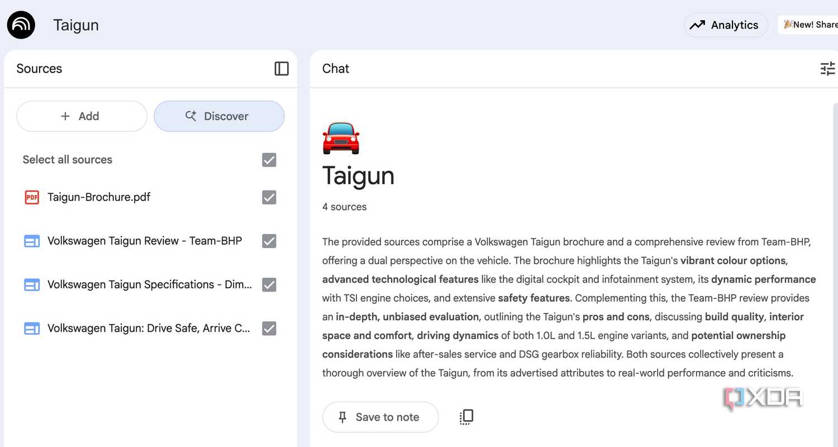Open the chat configuration sliders icon
This screenshot has width=838, height=447.
827,69
